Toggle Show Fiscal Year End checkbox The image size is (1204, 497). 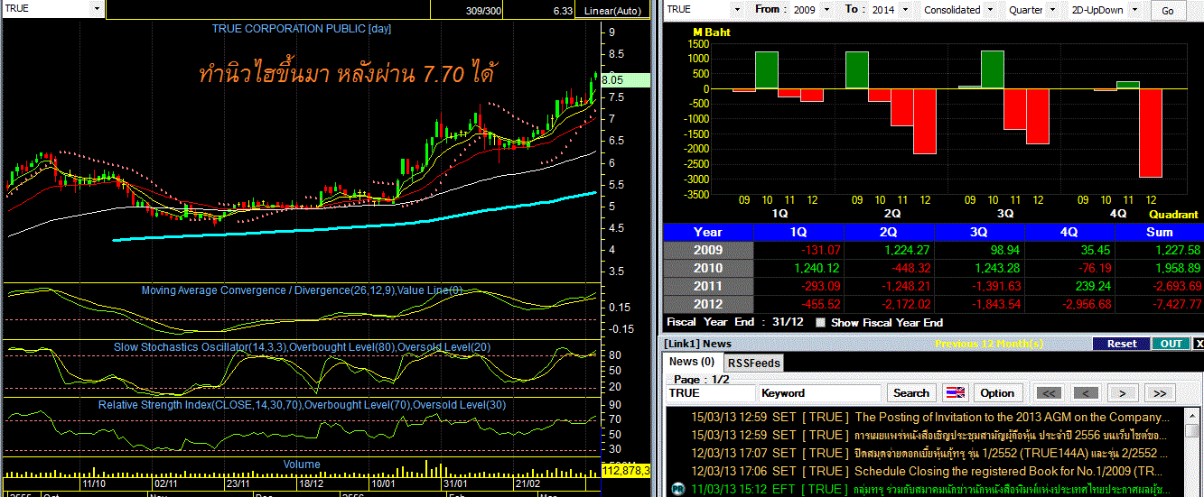(820, 322)
